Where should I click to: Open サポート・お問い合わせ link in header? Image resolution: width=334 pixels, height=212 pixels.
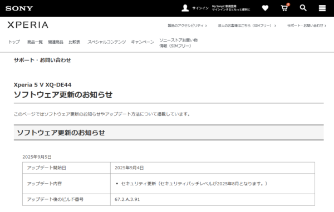pyautogui.click(x=307, y=26)
